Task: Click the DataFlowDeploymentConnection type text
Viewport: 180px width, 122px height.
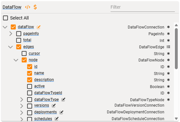Action: pyautogui.click(x=135, y=112)
